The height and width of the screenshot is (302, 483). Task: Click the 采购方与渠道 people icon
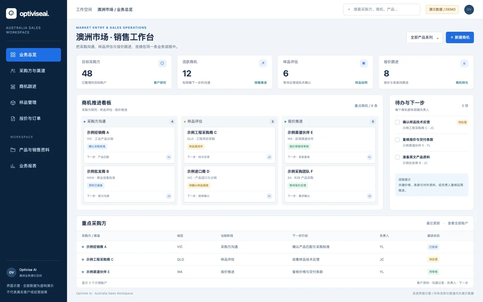13,71
